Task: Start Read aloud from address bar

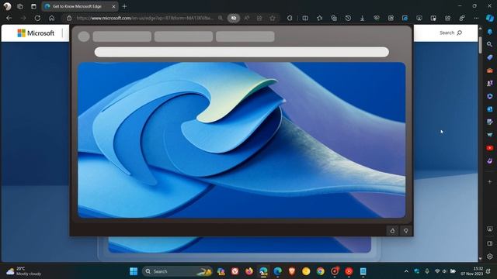Action: tap(247, 18)
